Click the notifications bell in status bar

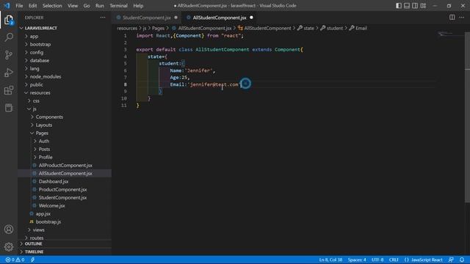tap(462, 260)
